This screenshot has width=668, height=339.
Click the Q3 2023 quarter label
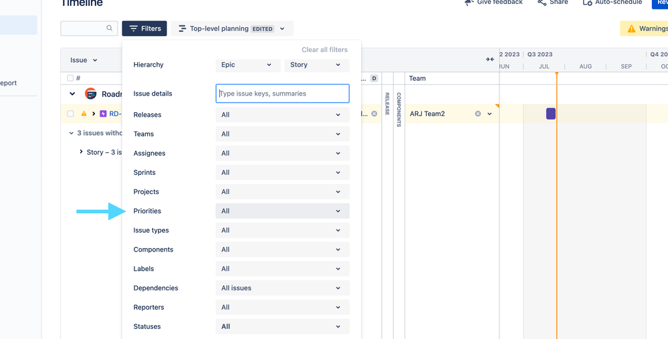click(x=540, y=55)
